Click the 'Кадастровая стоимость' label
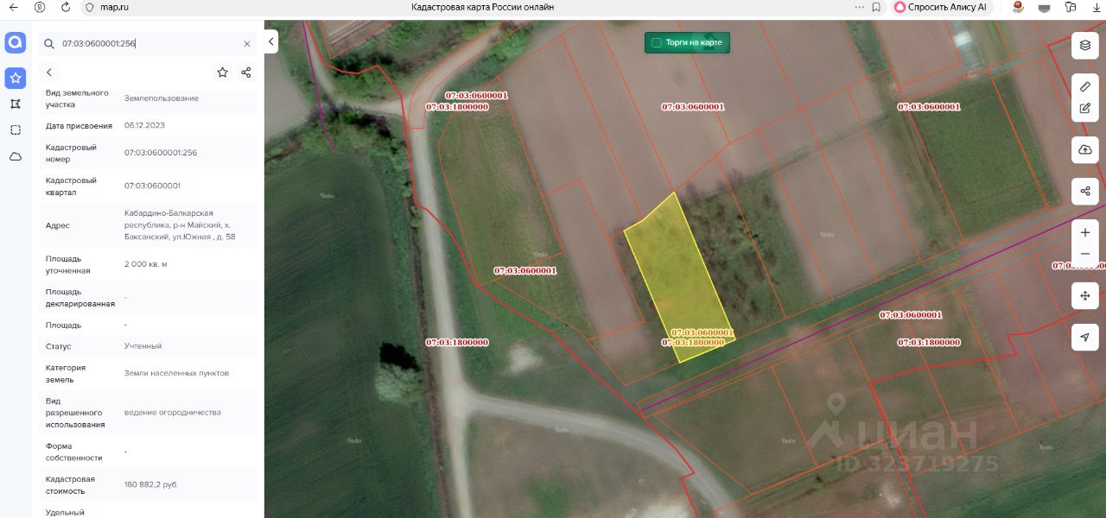Viewport: 1106px width, 518px height. pos(71,484)
